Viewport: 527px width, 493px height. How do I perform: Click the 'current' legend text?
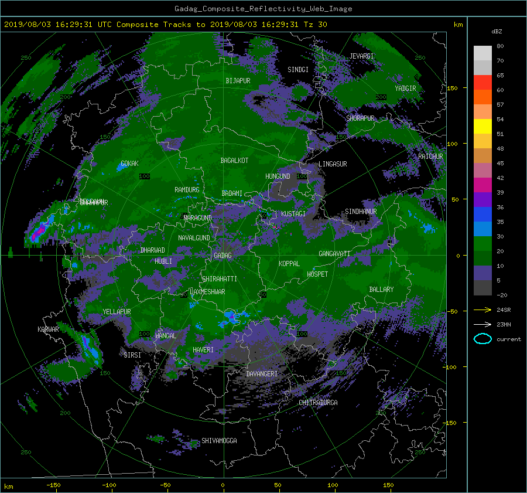point(508,339)
